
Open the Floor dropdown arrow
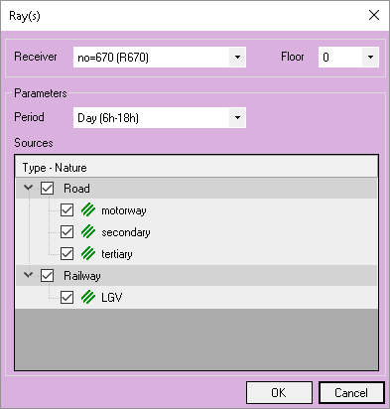[x=370, y=58]
